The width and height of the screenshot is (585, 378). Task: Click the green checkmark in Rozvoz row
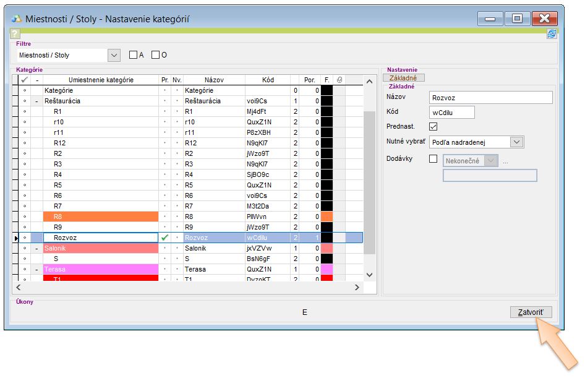[x=164, y=238]
